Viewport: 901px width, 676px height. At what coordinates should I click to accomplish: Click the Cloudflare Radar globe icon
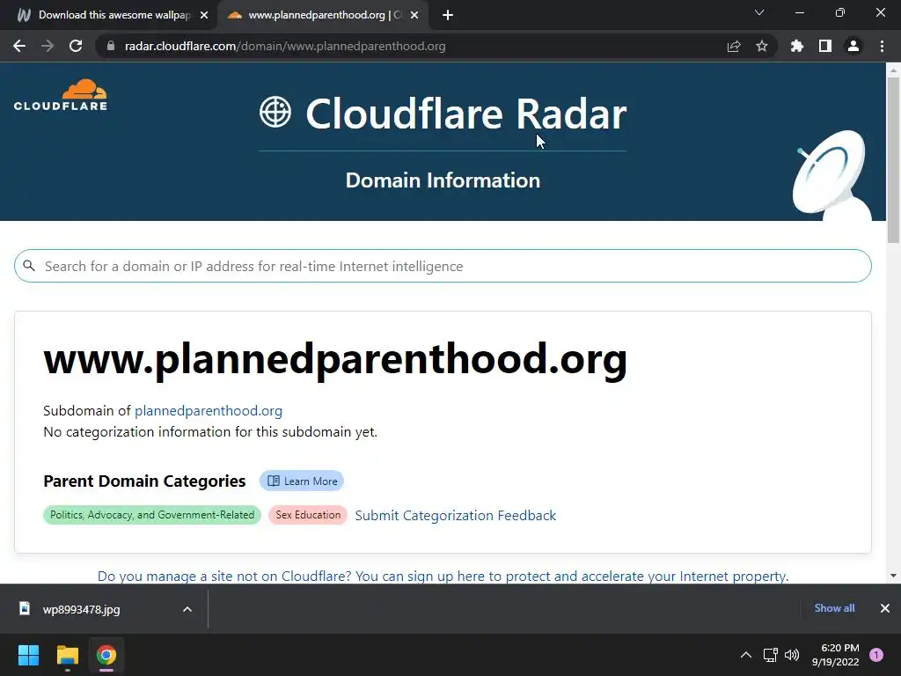pyautogui.click(x=275, y=112)
